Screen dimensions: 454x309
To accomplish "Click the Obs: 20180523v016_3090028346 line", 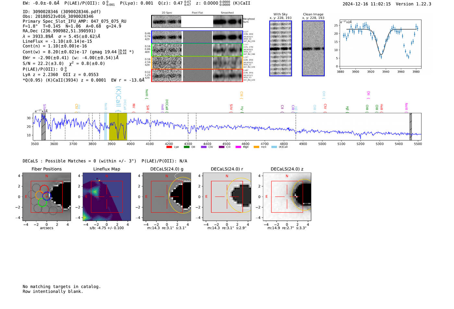I will (58, 17).
